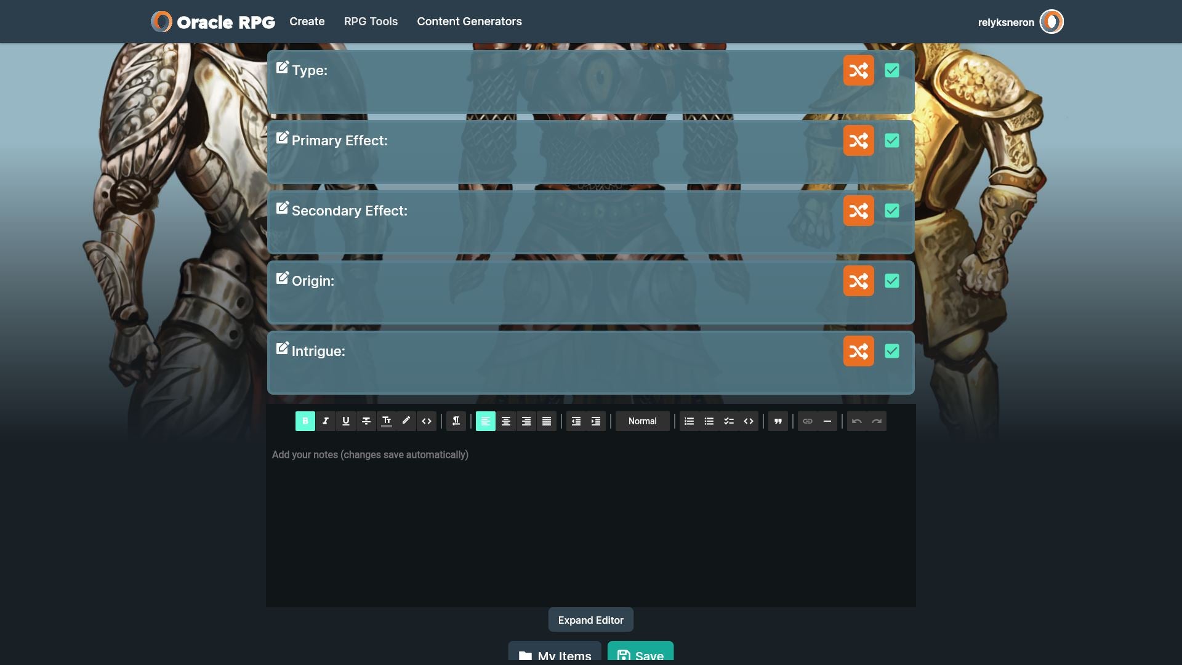Image resolution: width=1182 pixels, height=665 pixels.
Task: Insert a blockquote
Action: pos(778,421)
